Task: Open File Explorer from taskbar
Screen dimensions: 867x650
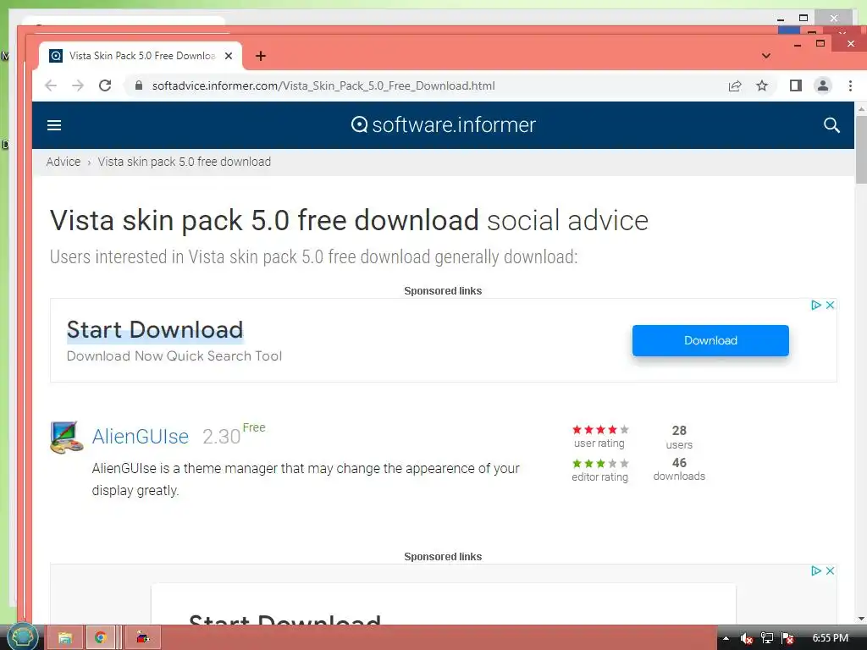Action: pos(64,638)
